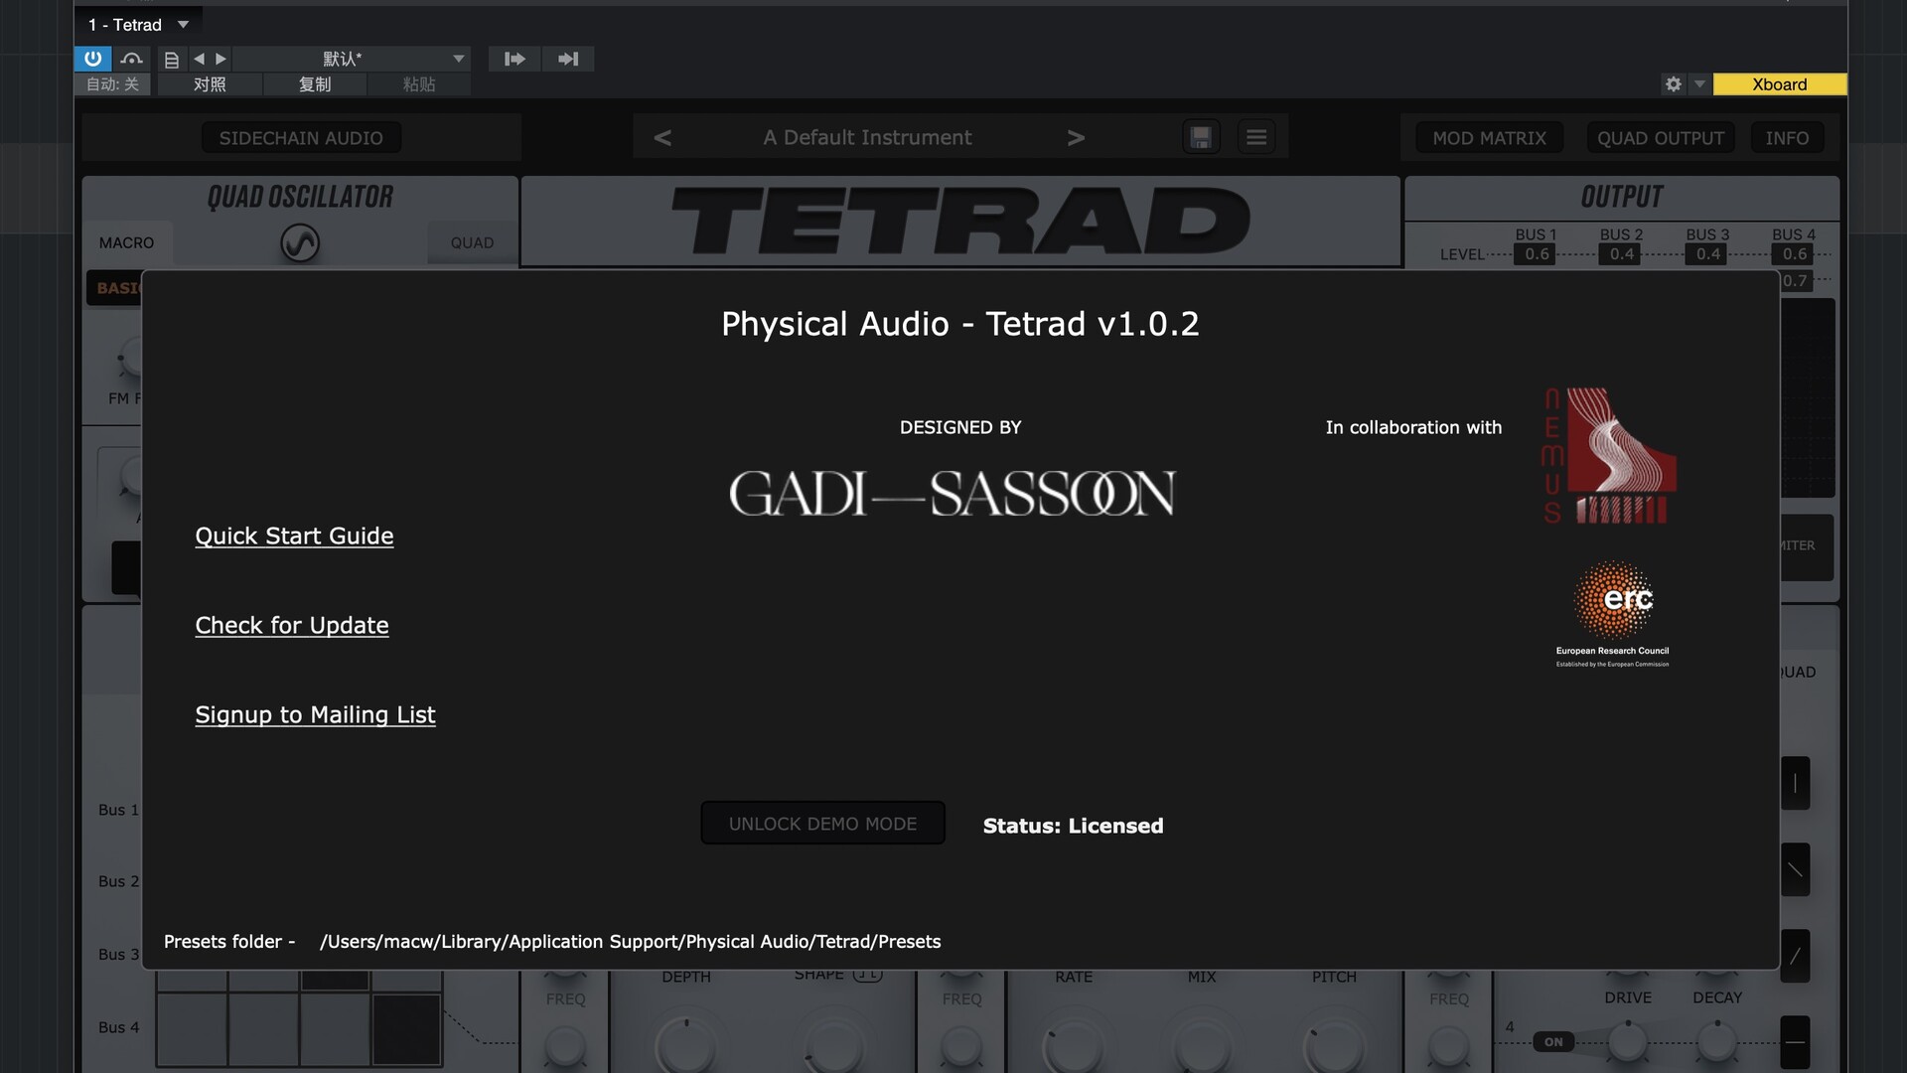This screenshot has width=1907, height=1073.
Task: Turn the DRIVE knob
Action: (x=1627, y=1041)
